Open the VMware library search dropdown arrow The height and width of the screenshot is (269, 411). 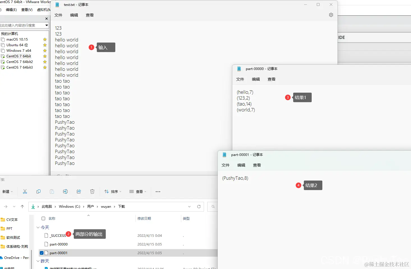(47, 25)
